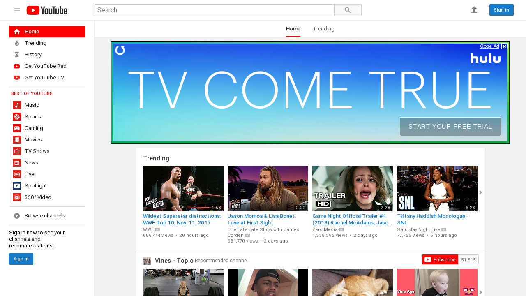Open the baby Vine Age thumbnail
The width and height of the screenshot is (526, 296).
[437, 282]
